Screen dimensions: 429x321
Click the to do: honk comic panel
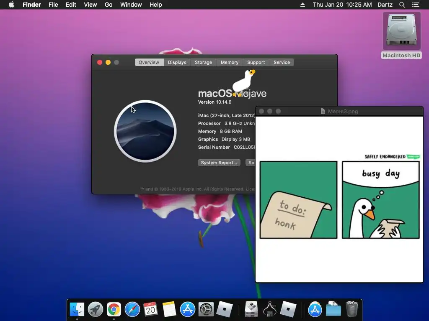(x=298, y=200)
